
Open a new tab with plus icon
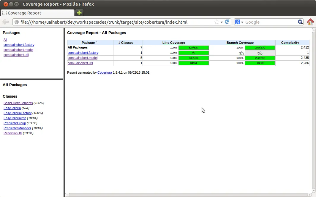[x=79, y=13]
